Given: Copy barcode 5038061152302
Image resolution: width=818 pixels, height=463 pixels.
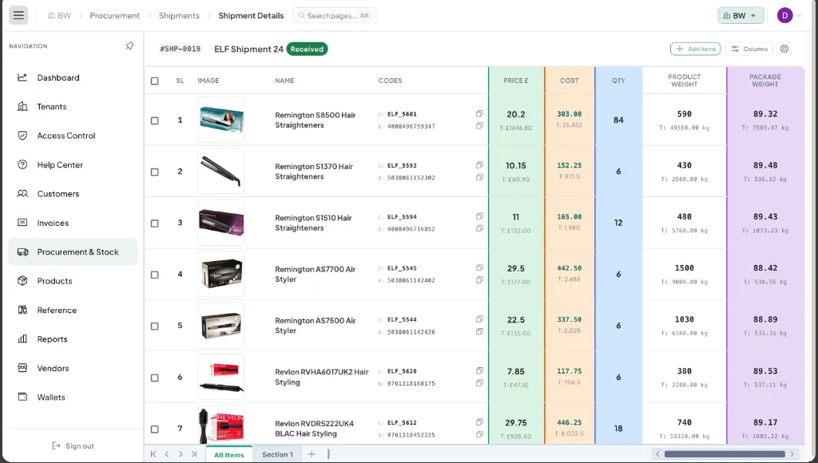Looking at the screenshot, I should pyautogui.click(x=479, y=177).
